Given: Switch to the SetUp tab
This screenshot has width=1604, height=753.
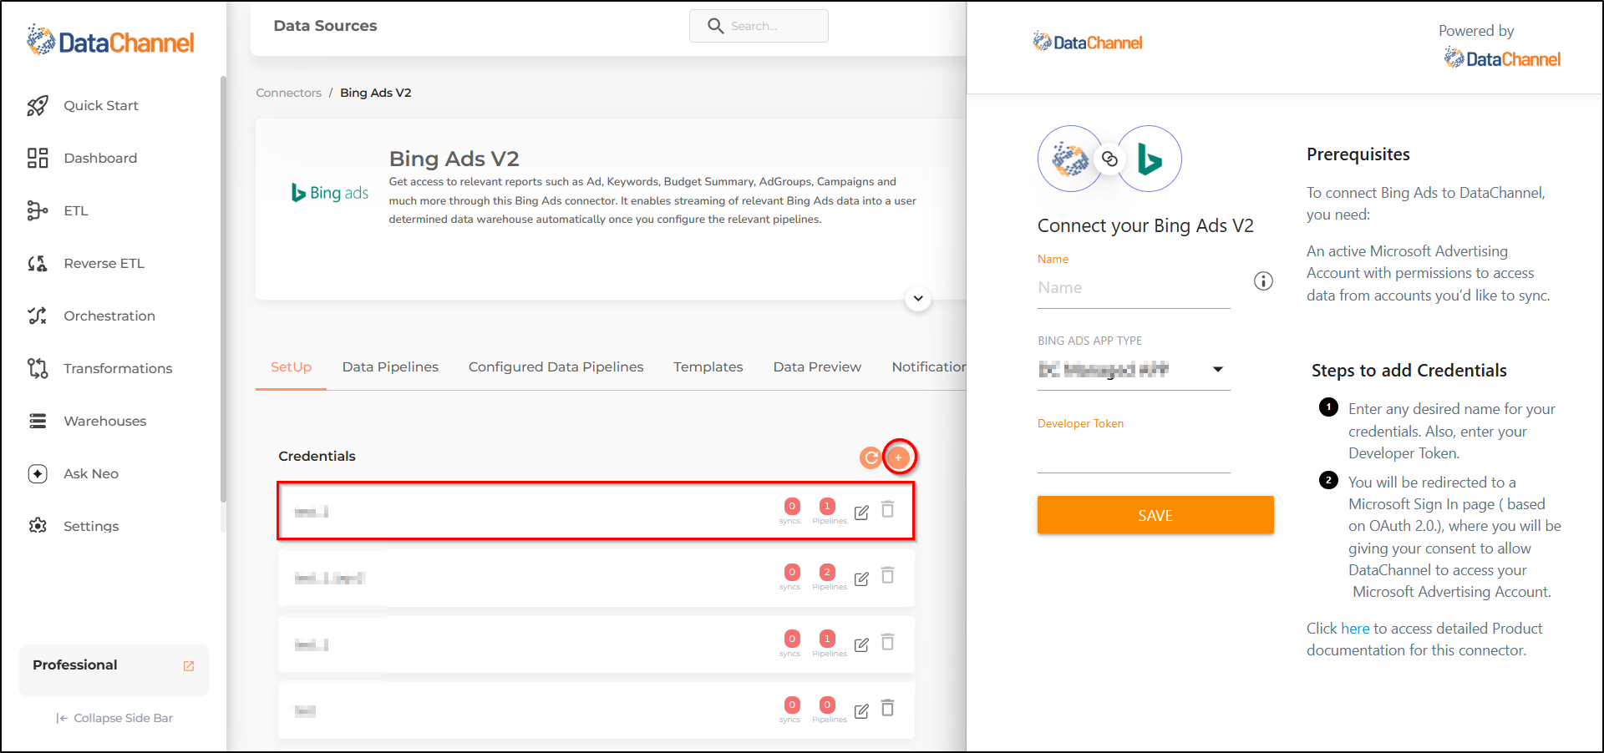Looking at the screenshot, I should point(291,367).
